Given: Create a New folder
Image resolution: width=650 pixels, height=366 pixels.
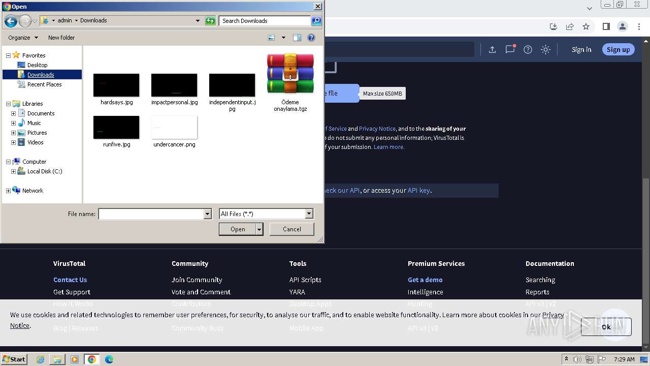Looking at the screenshot, I should pyautogui.click(x=61, y=38).
